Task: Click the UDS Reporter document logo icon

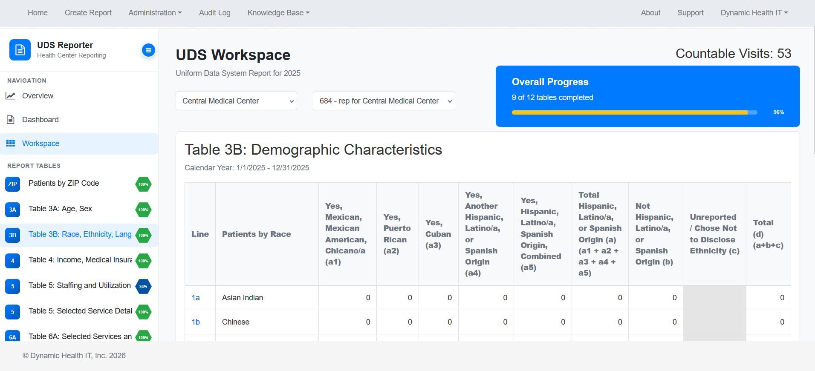Action: tap(20, 50)
